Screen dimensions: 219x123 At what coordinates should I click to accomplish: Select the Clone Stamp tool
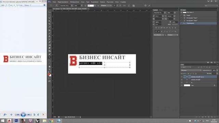tap(49, 36)
